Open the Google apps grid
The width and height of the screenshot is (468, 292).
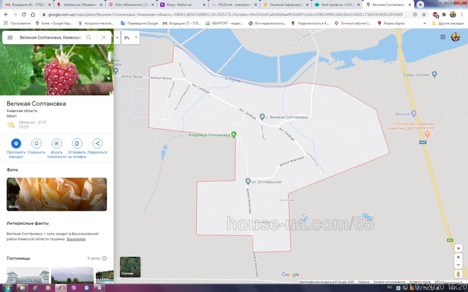(443, 37)
